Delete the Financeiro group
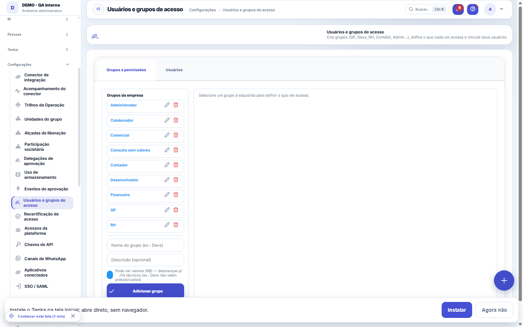Screen dimensions: 523x327 pyautogui.click(x=176, y=195)
